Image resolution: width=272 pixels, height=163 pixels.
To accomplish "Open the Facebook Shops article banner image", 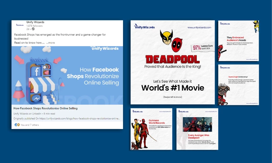I will tap(67, 75).
